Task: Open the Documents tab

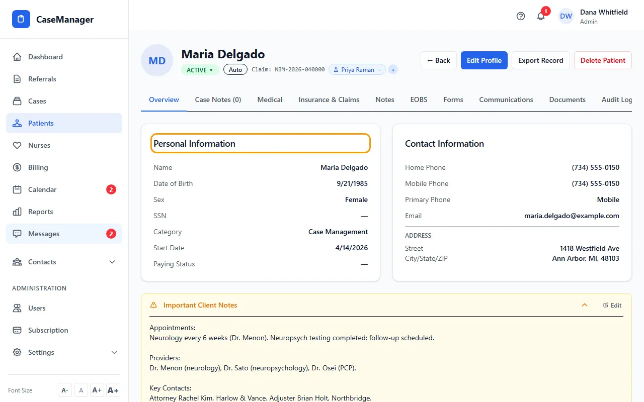Action: click(x=568, y=99)
